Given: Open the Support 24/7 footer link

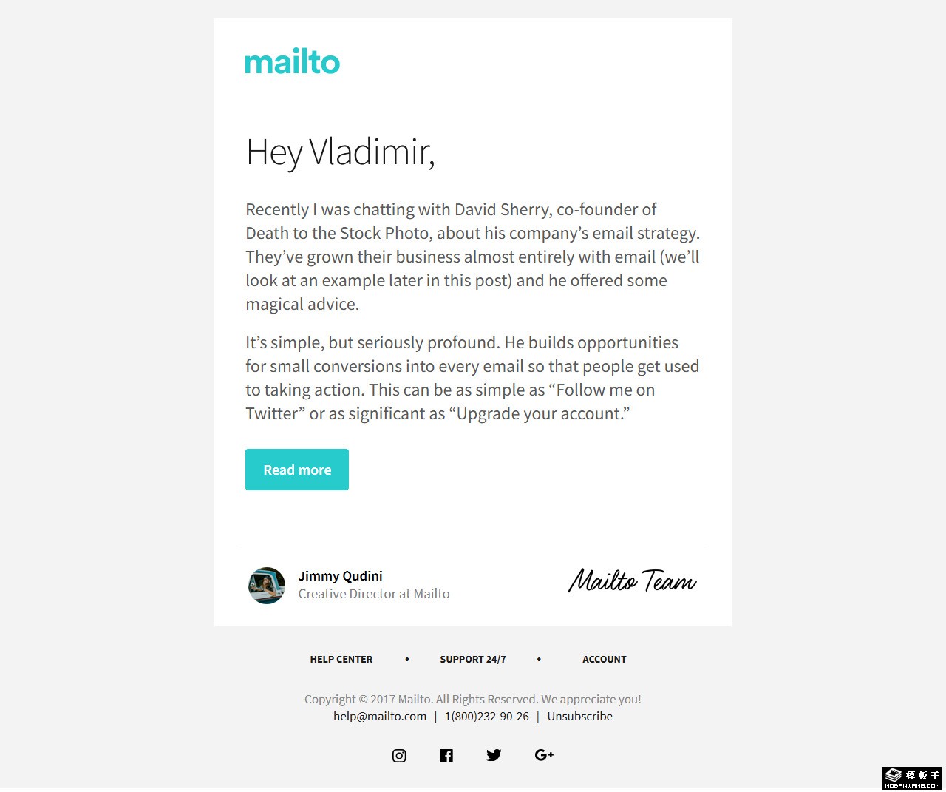Looking at the screenshot, I should [473, 660].
